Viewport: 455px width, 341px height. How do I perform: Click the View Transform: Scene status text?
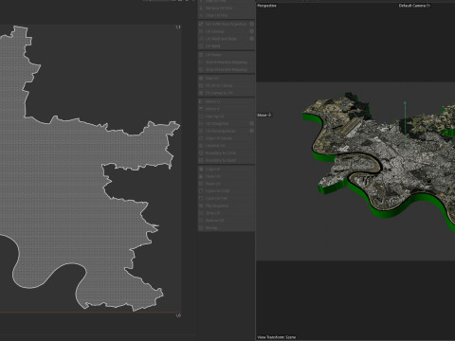coord(277,337)
